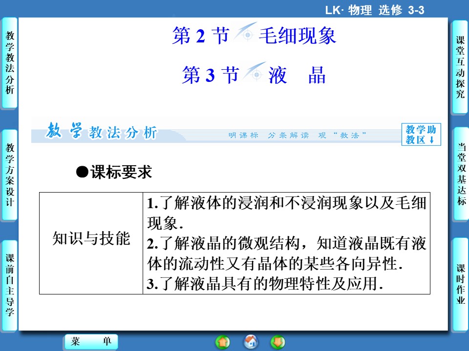Click the green down-arrow next slide icon
469x351 pixels.
tap(278, 342)
